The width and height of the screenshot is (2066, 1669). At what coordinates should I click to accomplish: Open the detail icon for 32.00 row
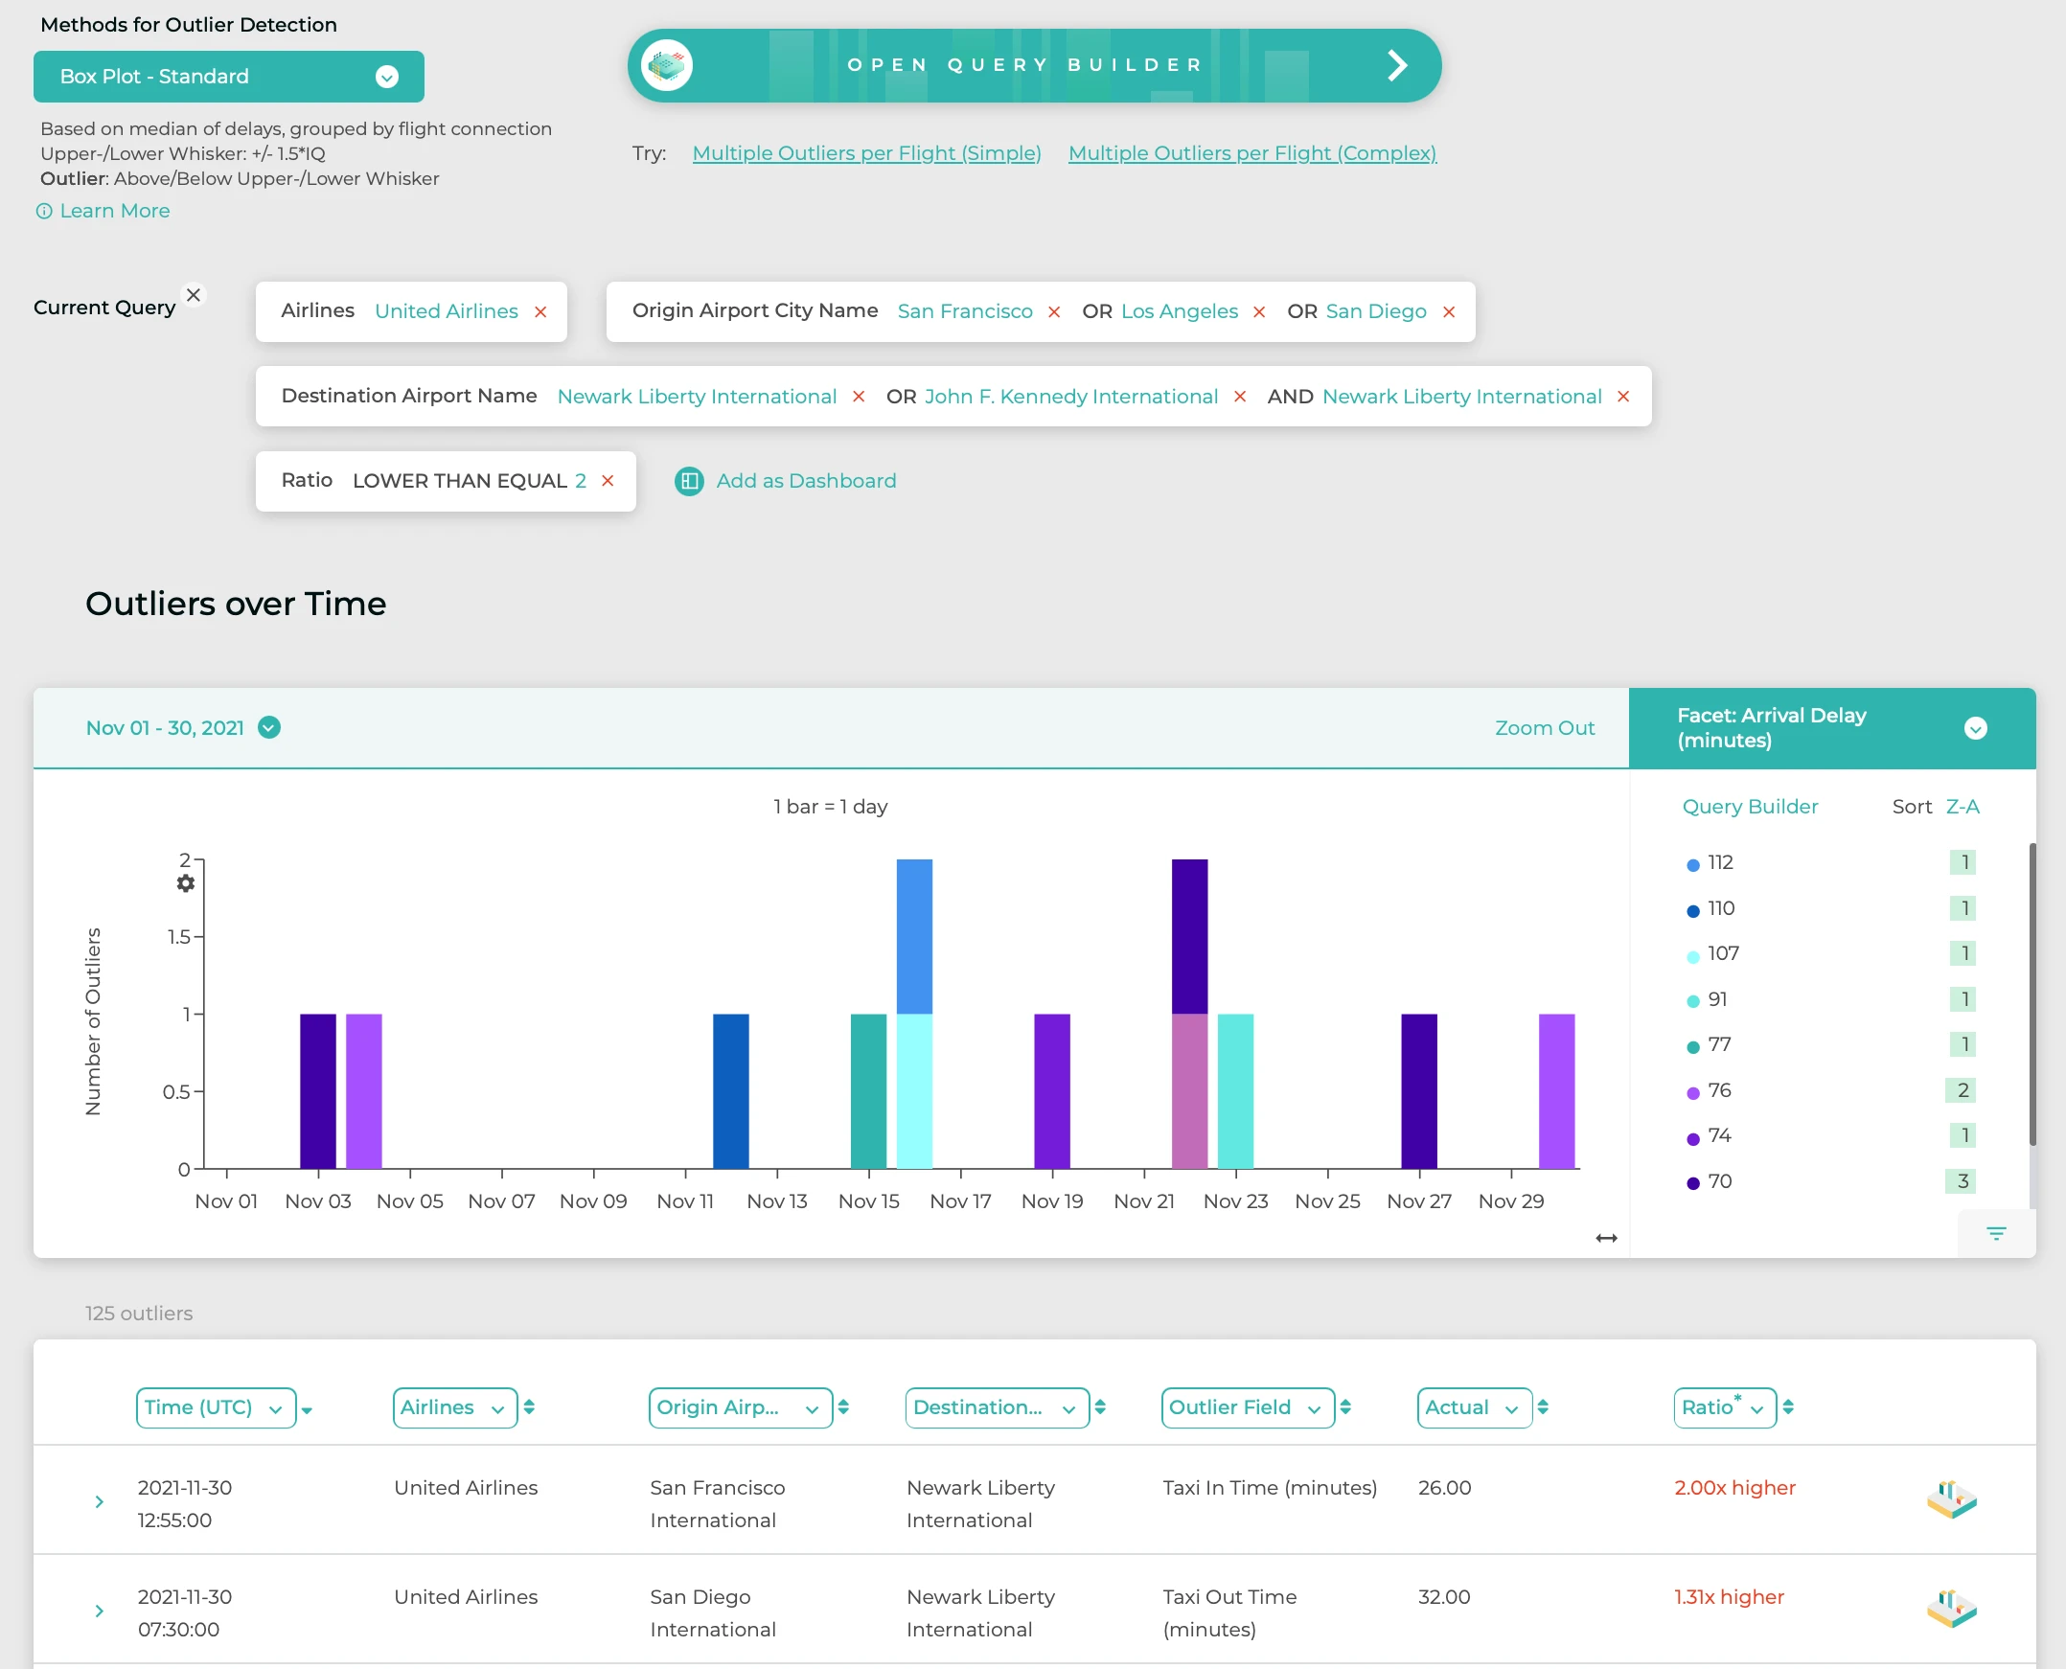click(x=1952, y=1610)
